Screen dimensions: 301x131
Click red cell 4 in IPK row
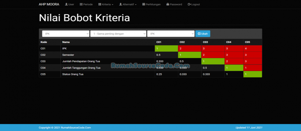[253, 49]
